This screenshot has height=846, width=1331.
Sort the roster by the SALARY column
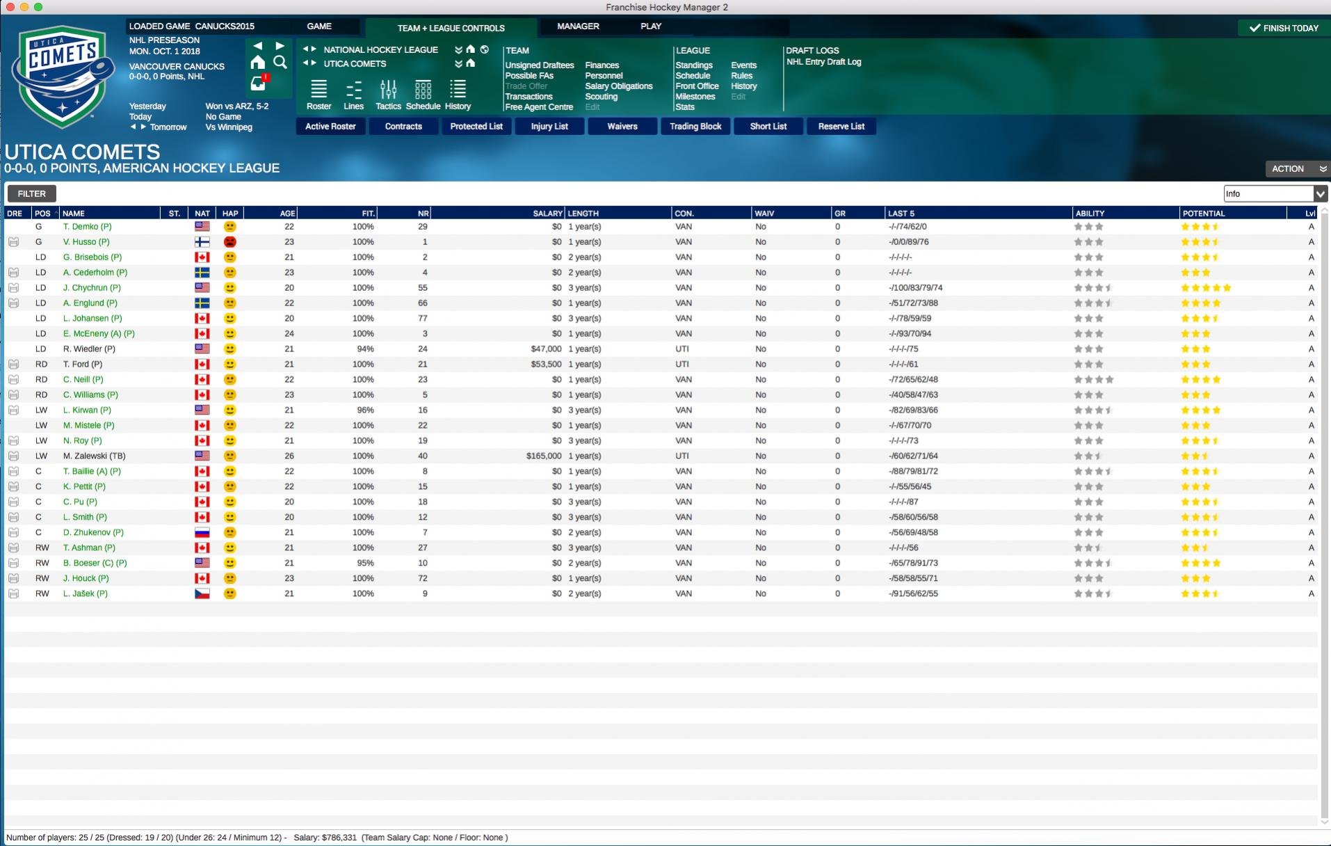[547, 214]
